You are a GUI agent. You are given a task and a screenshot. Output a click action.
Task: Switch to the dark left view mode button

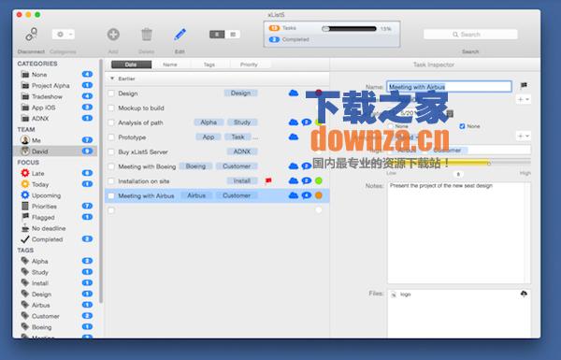point(217,35)
